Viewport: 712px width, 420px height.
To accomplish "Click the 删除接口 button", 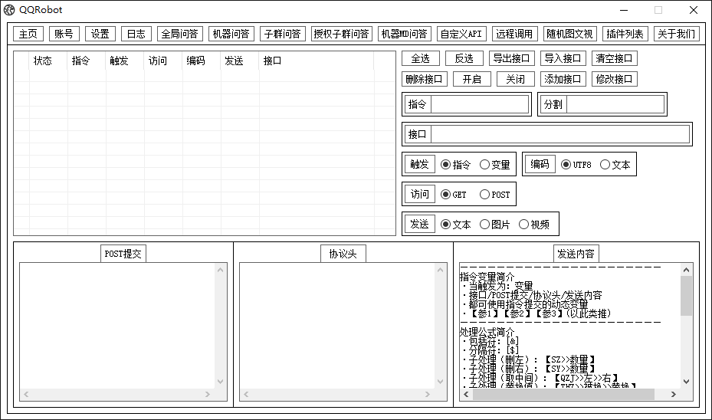I will (424, 79).
